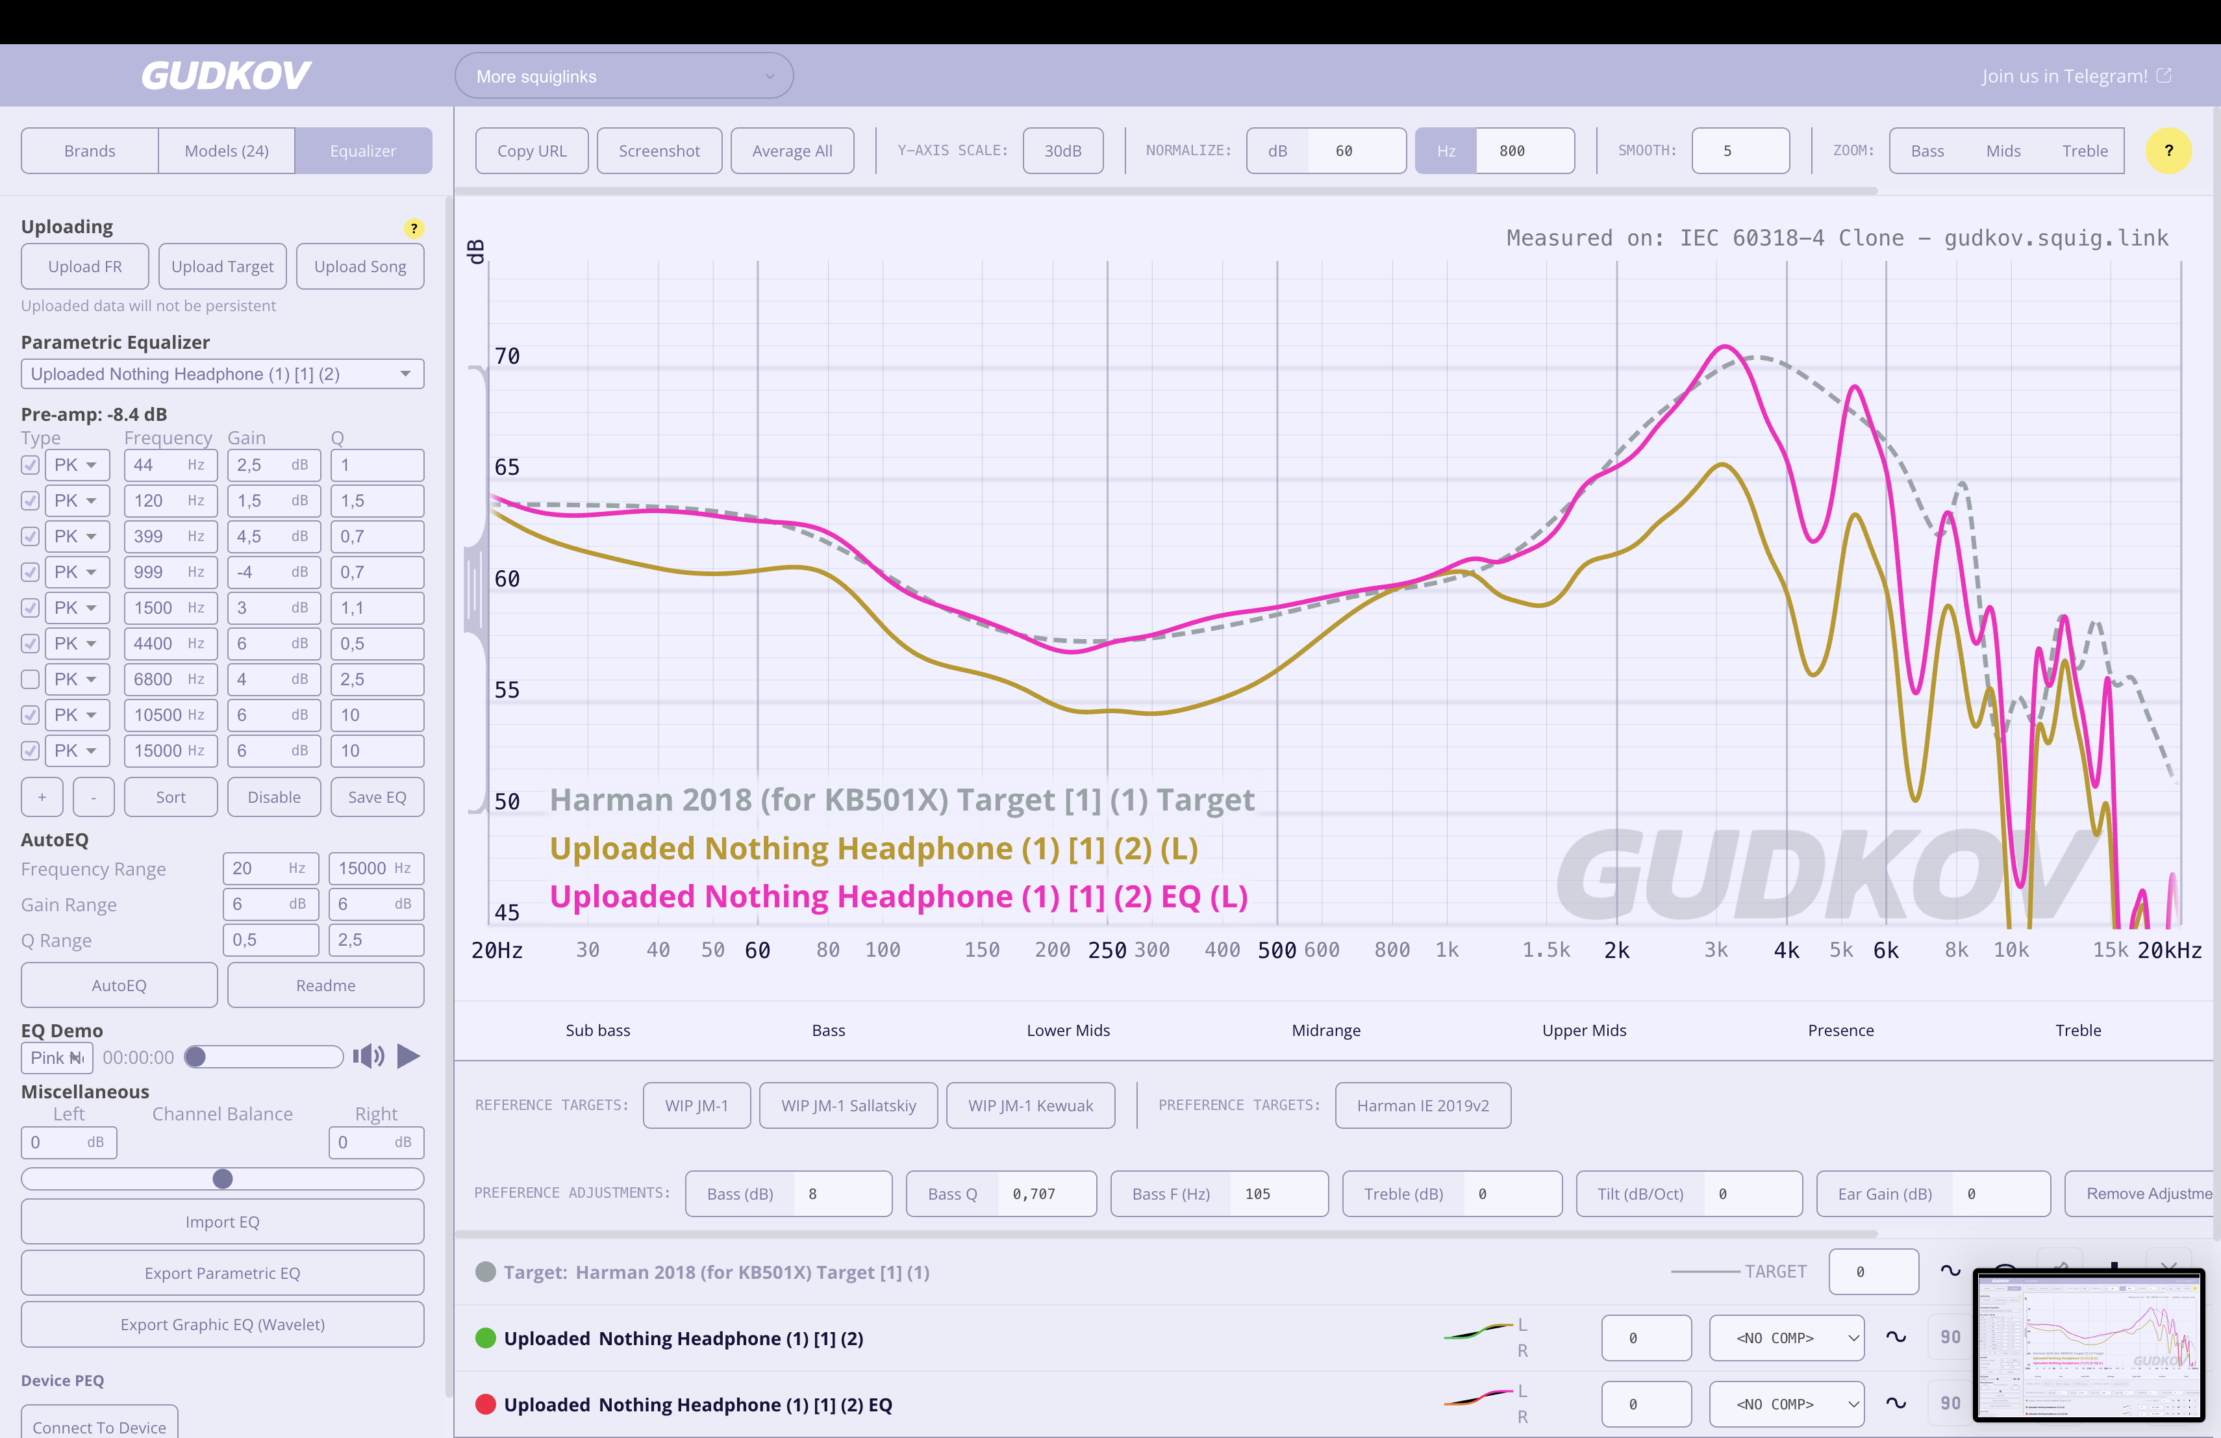Click wave icon for Uploaded Nothing Headphone EQ

click(x=1895, y=1402)
